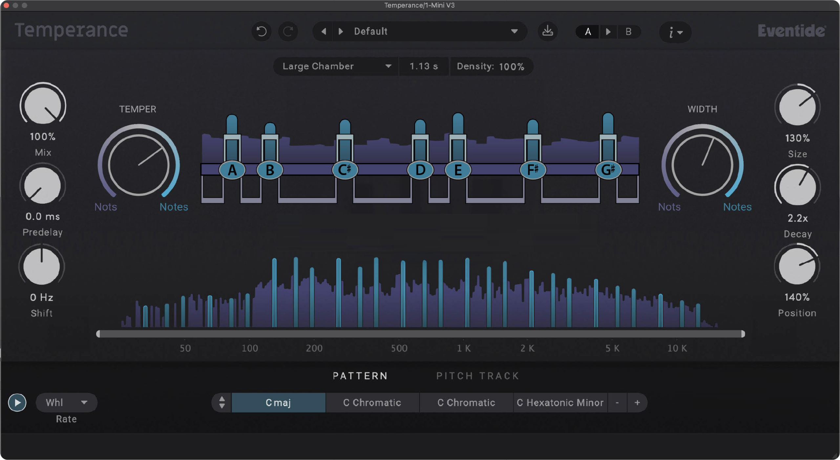Go to previous preset arrow
840x460 pixels.
(x=324, y=31)
